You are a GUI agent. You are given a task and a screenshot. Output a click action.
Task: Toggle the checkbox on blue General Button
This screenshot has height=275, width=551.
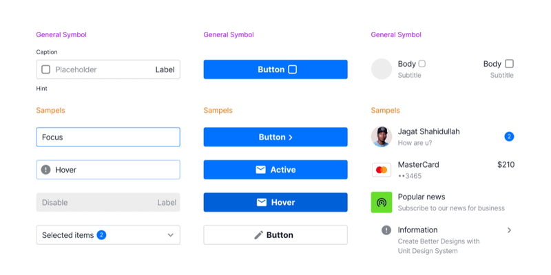click(x=293, y=69)
